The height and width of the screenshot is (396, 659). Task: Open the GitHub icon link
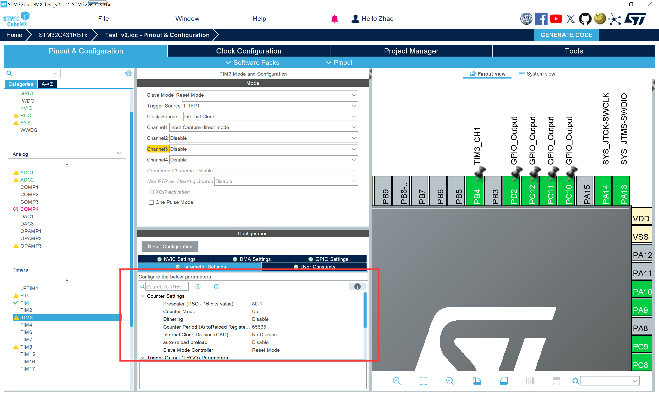coord(585,19)
